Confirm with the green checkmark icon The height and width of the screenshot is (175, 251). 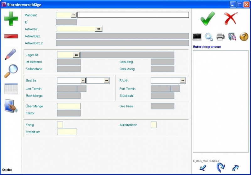pyautogui.click(x=207, y=18)
